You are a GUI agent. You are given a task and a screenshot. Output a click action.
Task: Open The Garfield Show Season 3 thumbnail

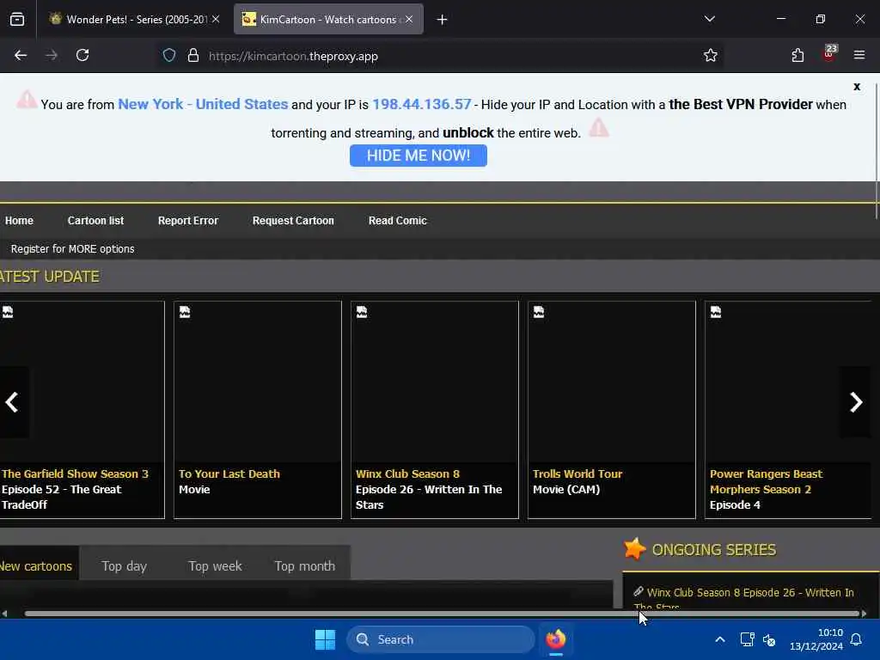tap(82, 382)
